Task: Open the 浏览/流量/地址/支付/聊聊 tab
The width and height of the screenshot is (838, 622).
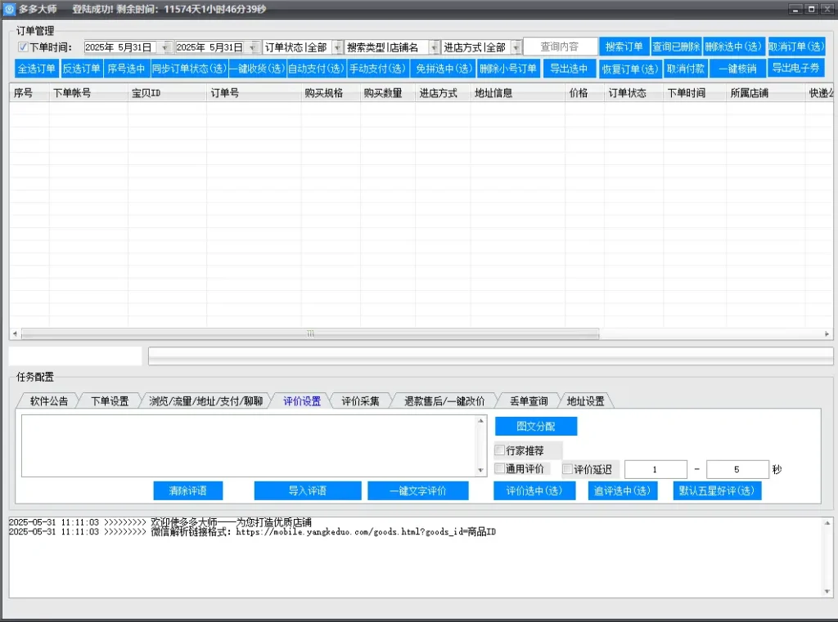Action: point(206,401)
